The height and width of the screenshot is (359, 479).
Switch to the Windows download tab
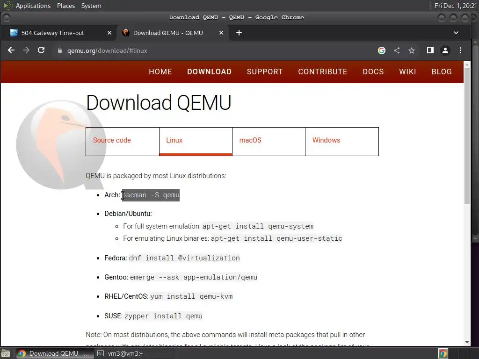pyautogui.click(x=342, y=142)
